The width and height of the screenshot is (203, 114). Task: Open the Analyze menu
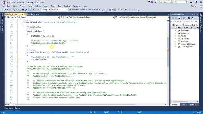click(67, 6)
